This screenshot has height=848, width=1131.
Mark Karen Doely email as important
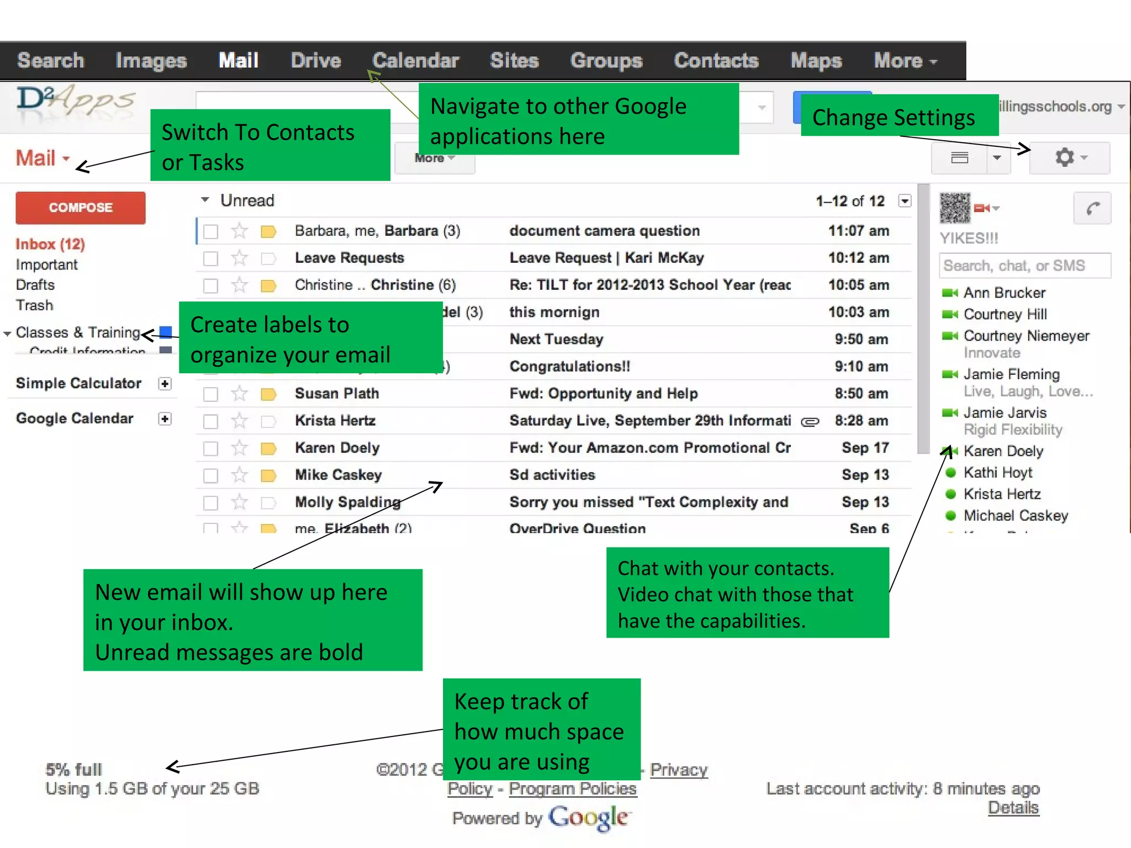click(x=268, y=448)
